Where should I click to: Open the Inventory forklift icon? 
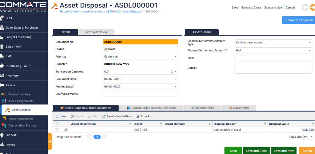click(x=2, y=75)
